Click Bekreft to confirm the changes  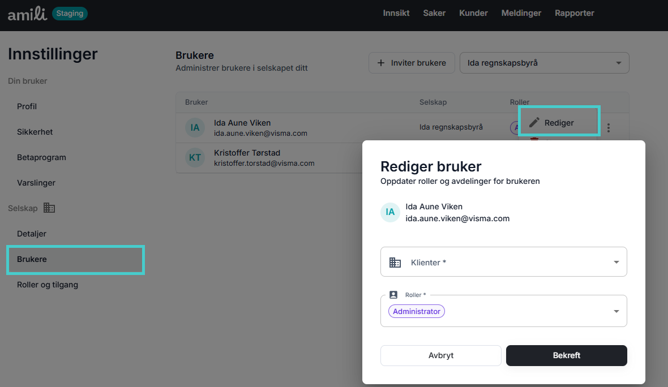567,355
